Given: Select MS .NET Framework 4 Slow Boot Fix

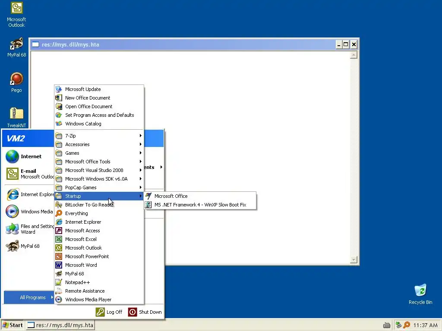Looking at the screenshot, I should (x=200, y=205).
